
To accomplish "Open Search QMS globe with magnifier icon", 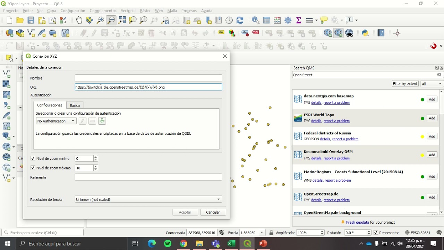I will point(338,33).
